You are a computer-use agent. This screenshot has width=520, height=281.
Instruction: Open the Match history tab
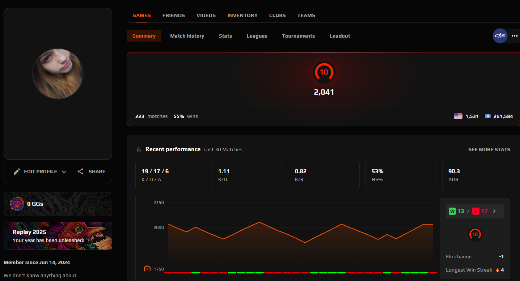(187, 36)
